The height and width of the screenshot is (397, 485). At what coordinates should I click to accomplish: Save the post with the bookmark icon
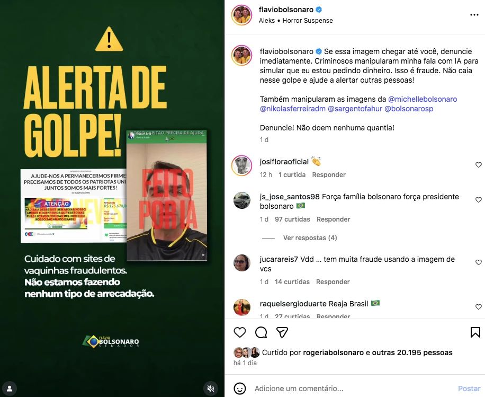475,332
